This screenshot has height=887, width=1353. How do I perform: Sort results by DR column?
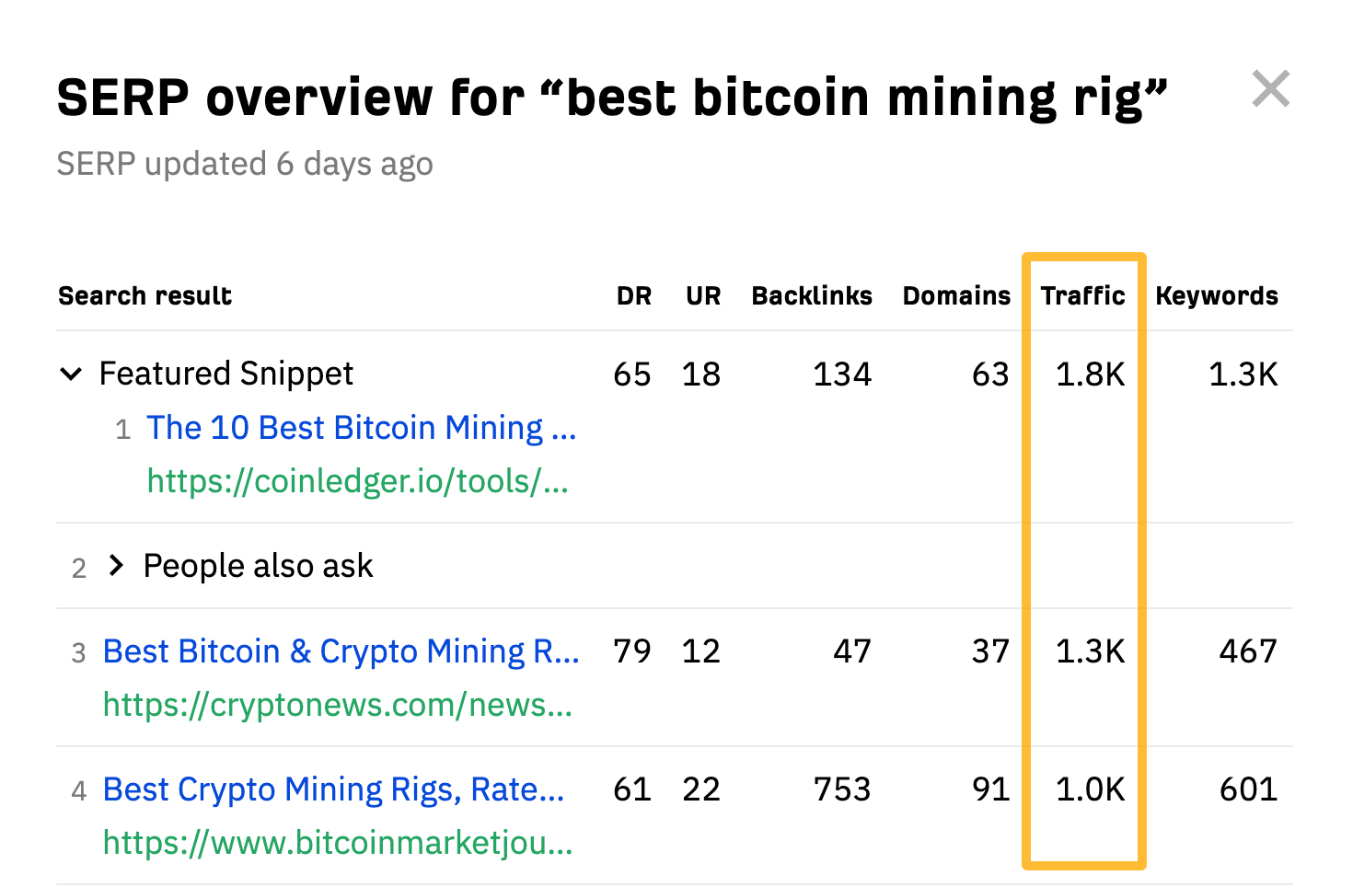coord(633,295)
